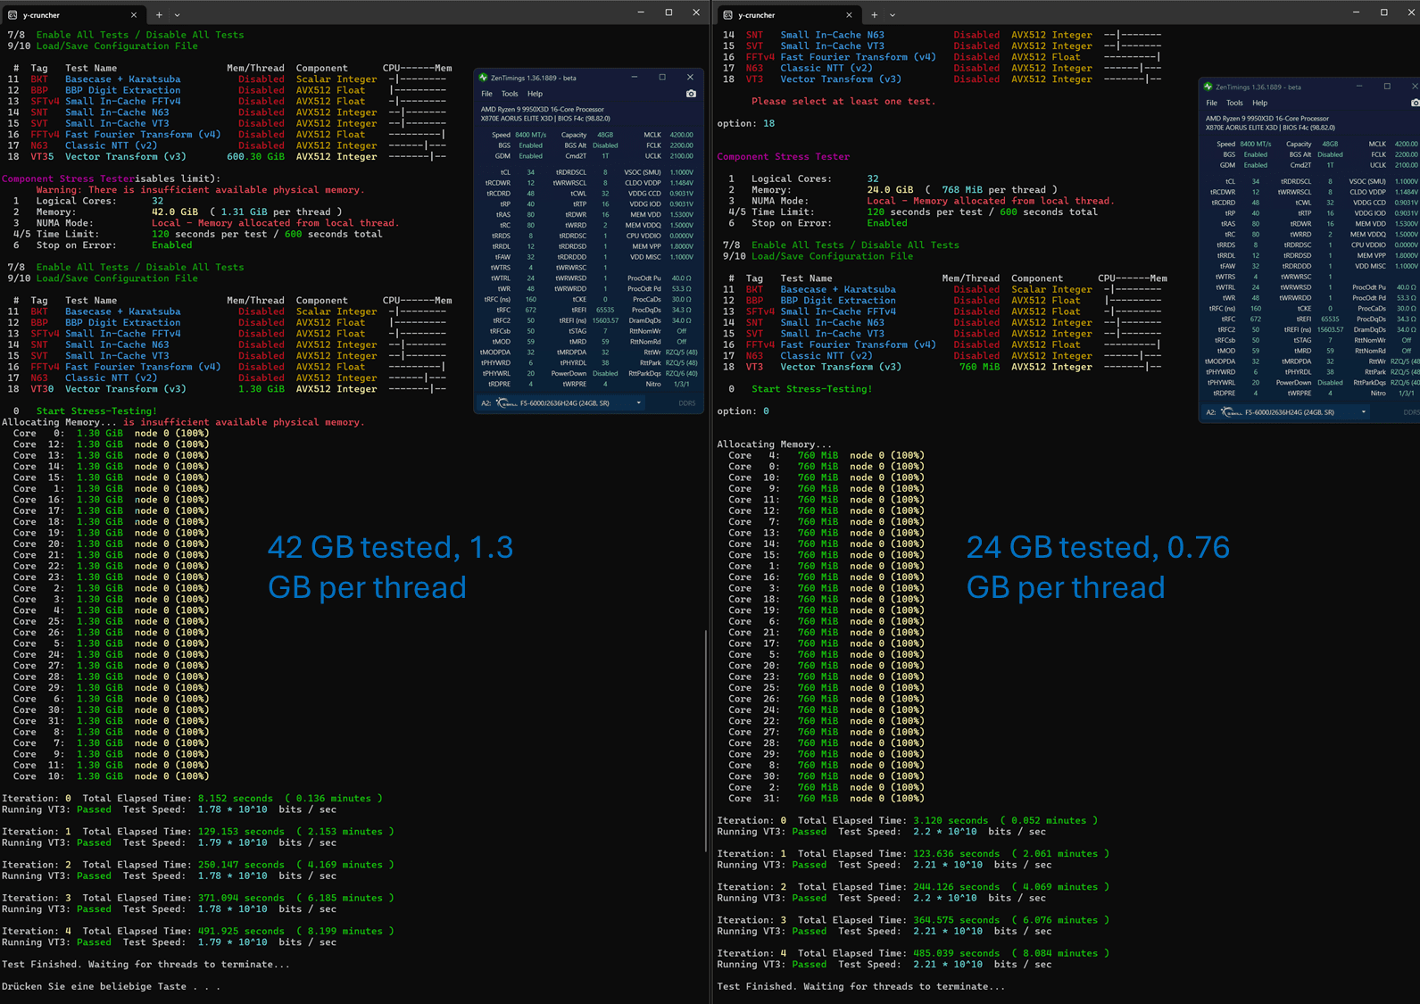Viewport: 1420px width, 1004px height.
Task: Click '24.0 GiB' memory value in right terminal
Action: pos(890,189)
